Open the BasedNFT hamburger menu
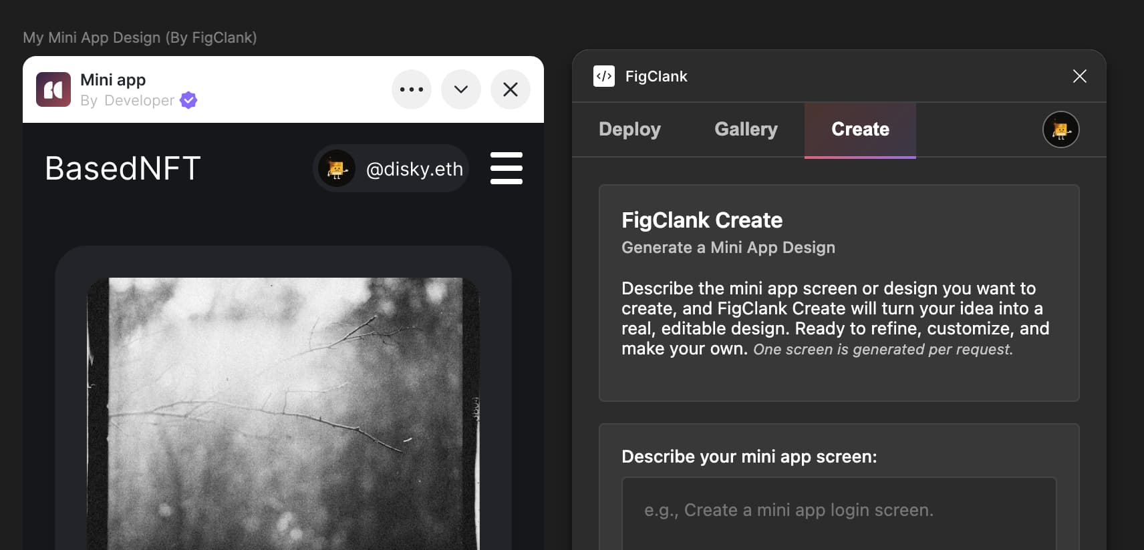The image size is (1144, 550). [506, 168]
